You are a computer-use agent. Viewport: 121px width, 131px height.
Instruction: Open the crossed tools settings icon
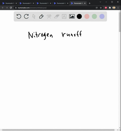49,16
